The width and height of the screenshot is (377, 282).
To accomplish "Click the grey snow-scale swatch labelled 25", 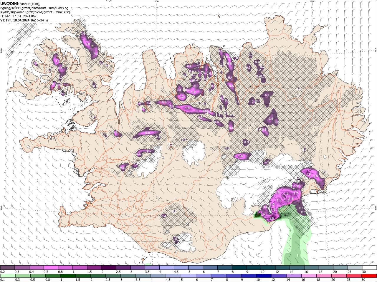I will click(x=355, y=268).
